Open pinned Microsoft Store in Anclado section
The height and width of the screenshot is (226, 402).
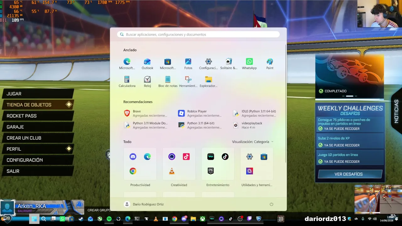(168, 64)
